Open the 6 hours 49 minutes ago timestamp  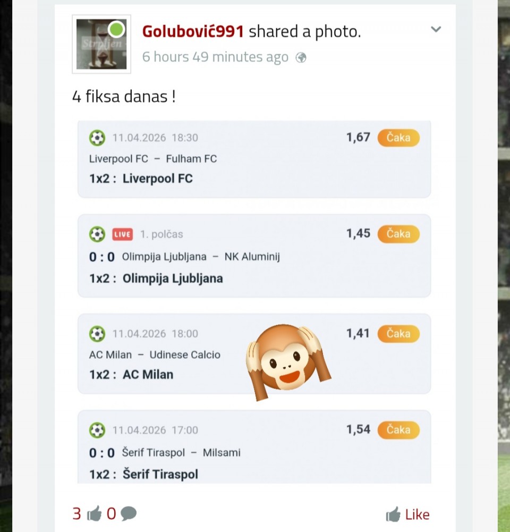pyautogui.click(x=215, y=57)
